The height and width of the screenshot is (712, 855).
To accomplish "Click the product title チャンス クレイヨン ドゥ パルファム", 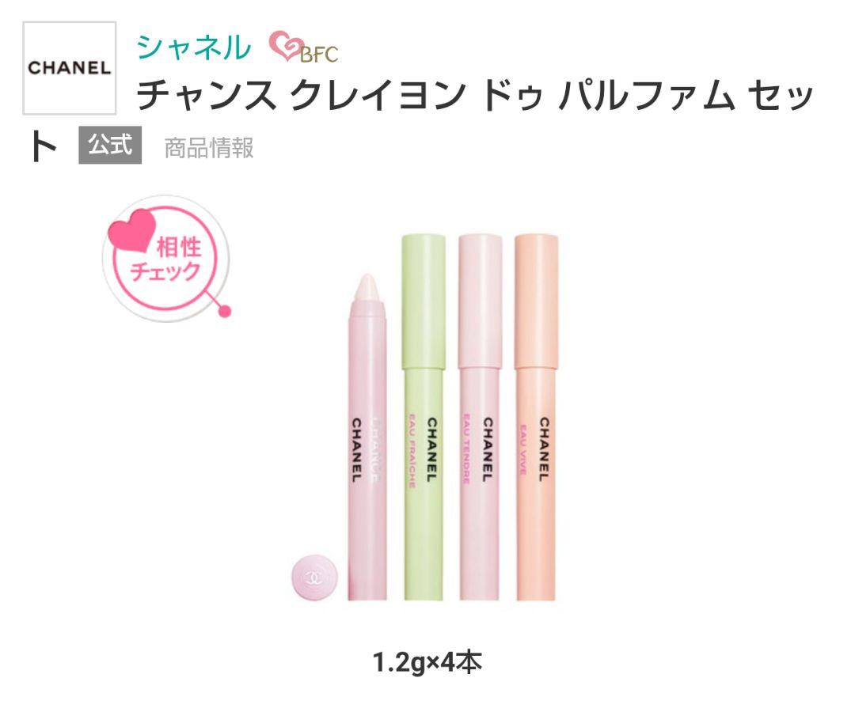I will point(474,95).
